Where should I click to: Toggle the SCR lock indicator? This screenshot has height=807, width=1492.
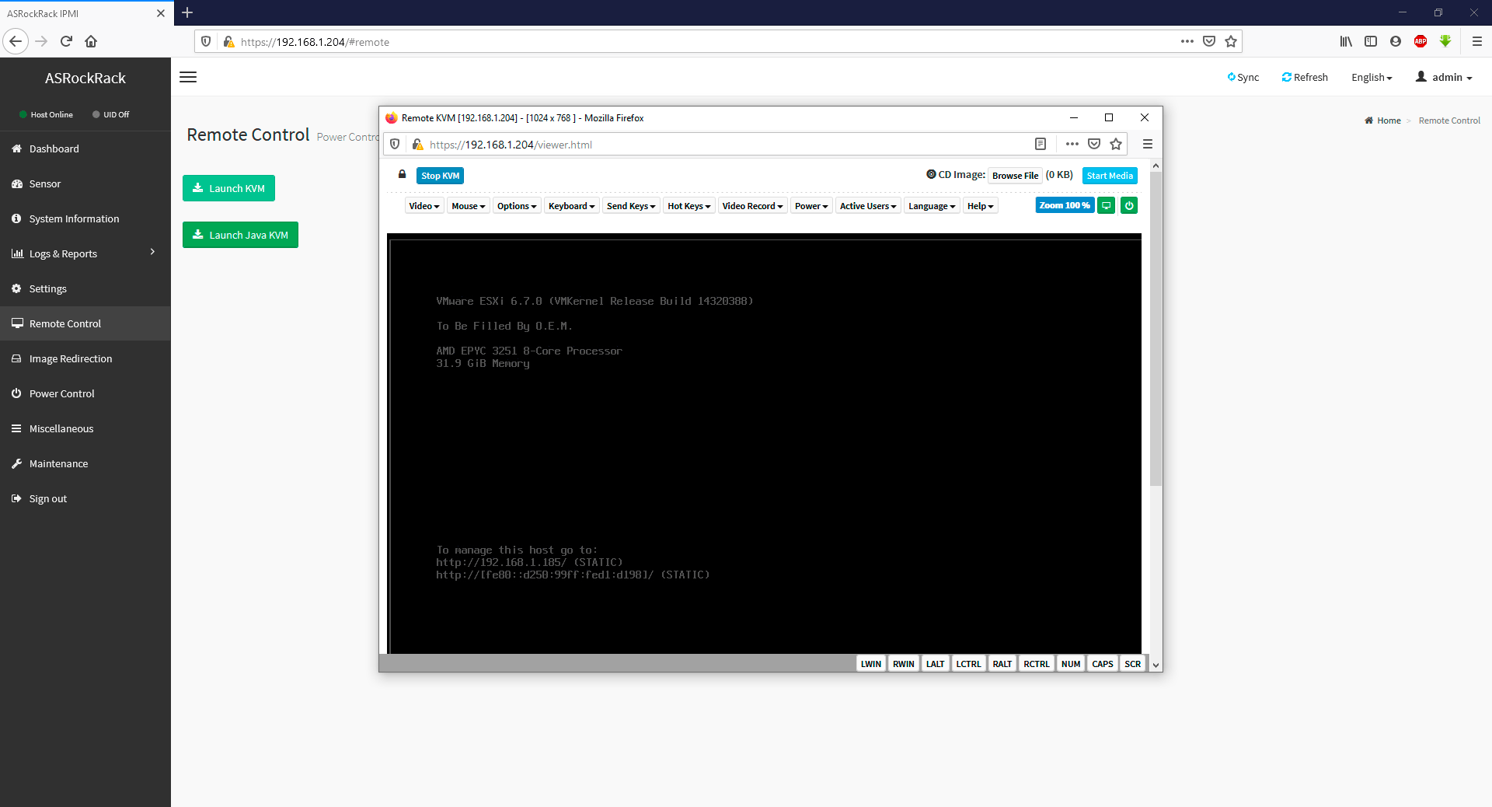point(1133,664)
